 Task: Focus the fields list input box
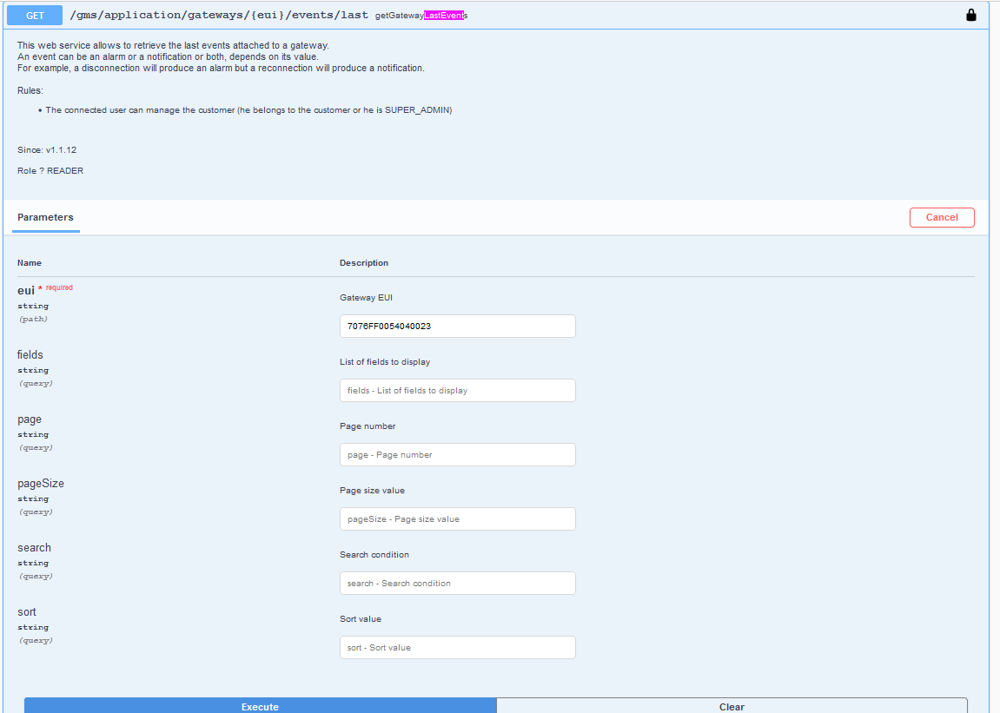tap(457, 391)
